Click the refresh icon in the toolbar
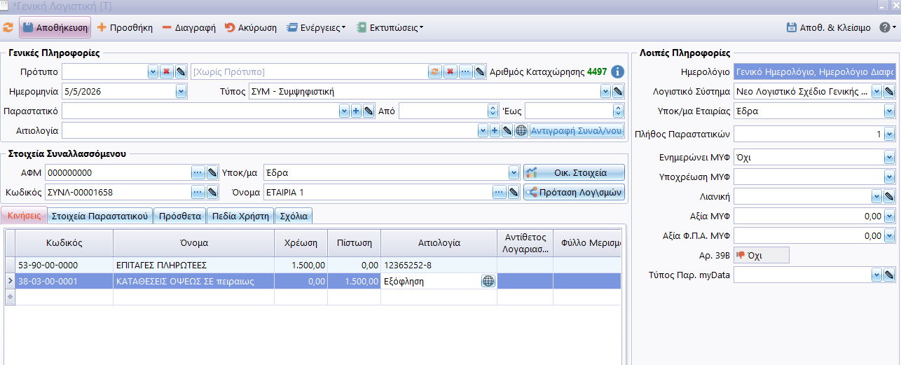901x365 pixels. [x=8, y=28]
